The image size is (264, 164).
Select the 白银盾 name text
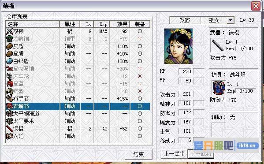point(21,61)
